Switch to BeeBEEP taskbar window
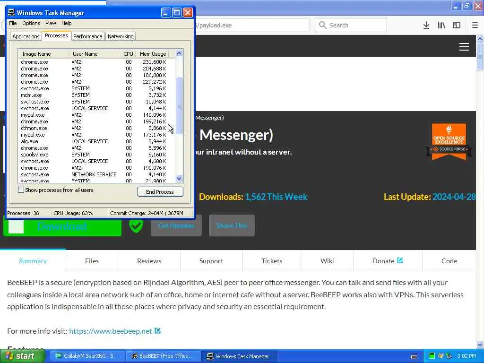484x363 pixels. pyautogui.click(x=164, y=356)
